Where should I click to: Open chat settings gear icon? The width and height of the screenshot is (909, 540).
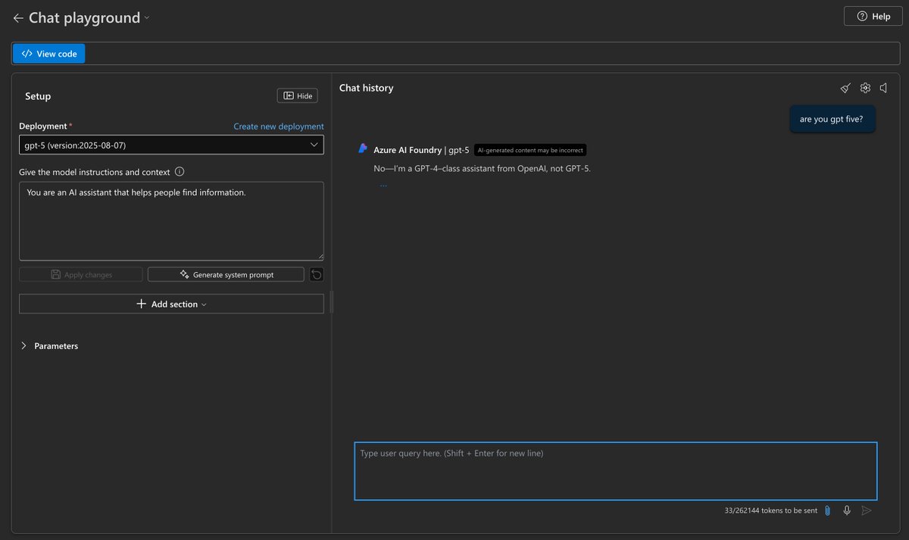[865, 88]
